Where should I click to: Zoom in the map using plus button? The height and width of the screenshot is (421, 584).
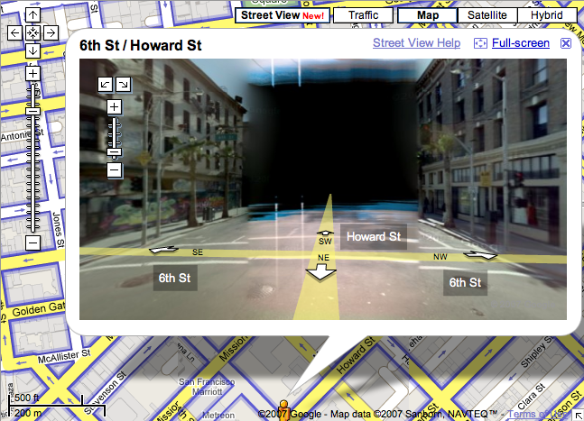point(32,73)
